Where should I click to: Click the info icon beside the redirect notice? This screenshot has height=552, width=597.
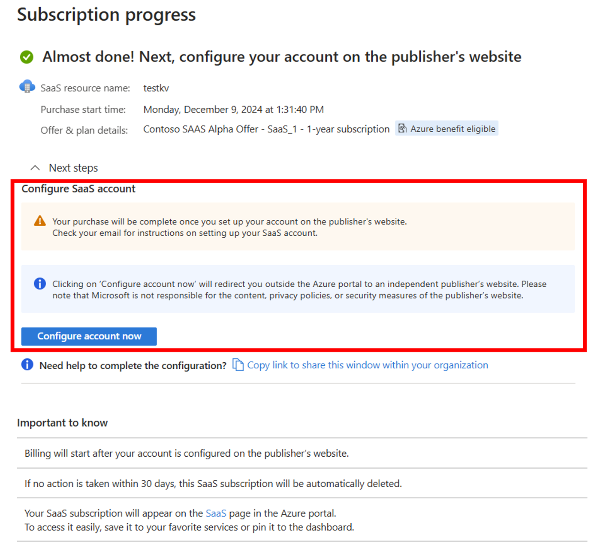(40, 284)
